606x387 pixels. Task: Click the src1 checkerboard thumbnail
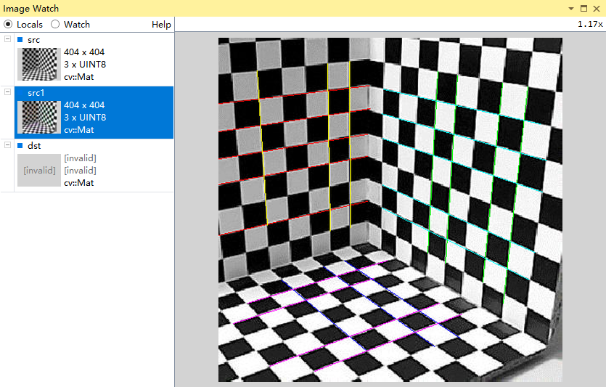[39, 117]
